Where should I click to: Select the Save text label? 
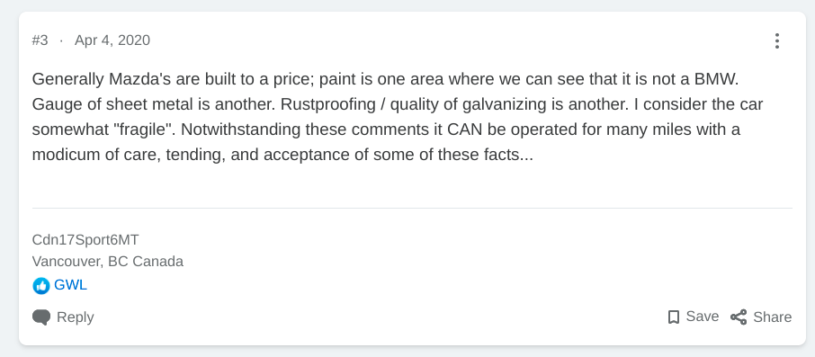coord(703,317)
